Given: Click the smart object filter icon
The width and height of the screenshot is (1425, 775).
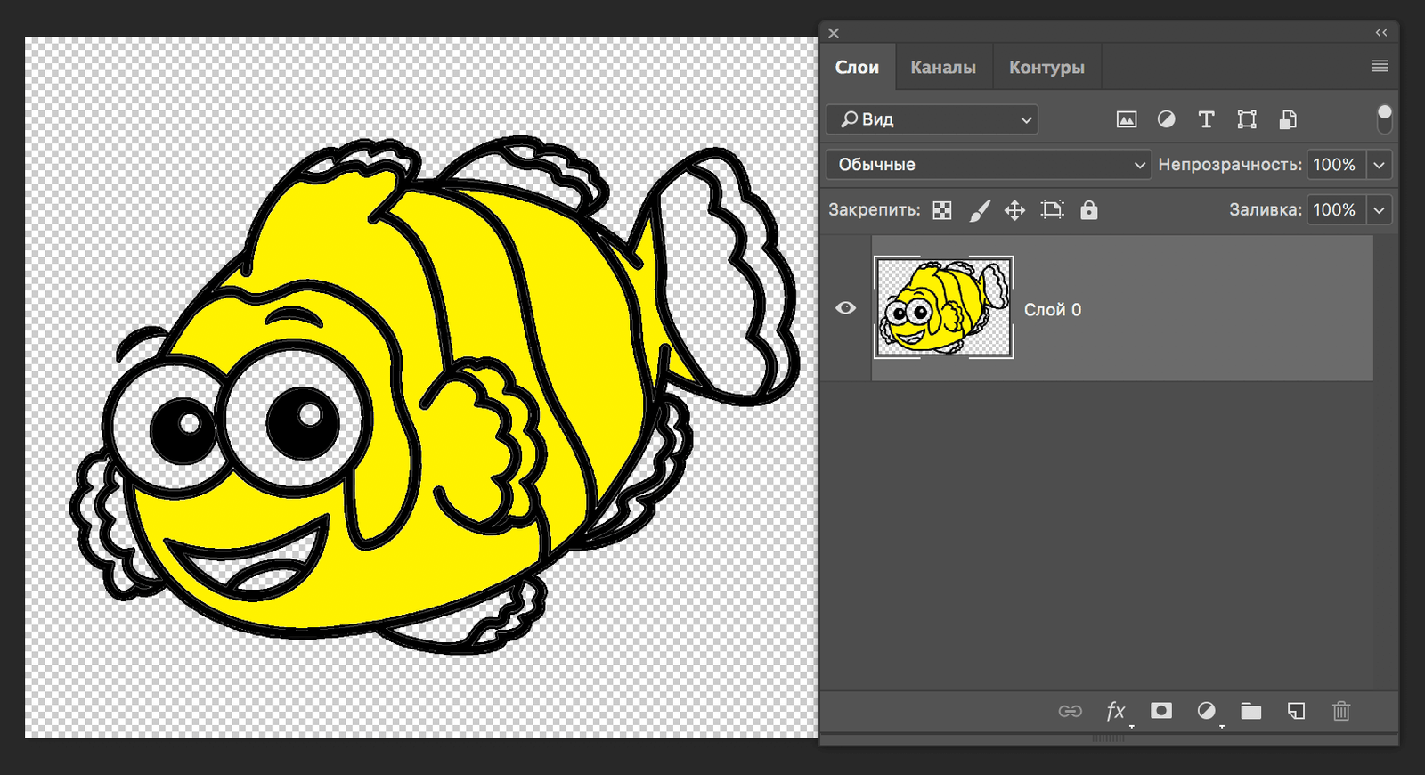Looking at the screenshot, I should pos(1288,119).
